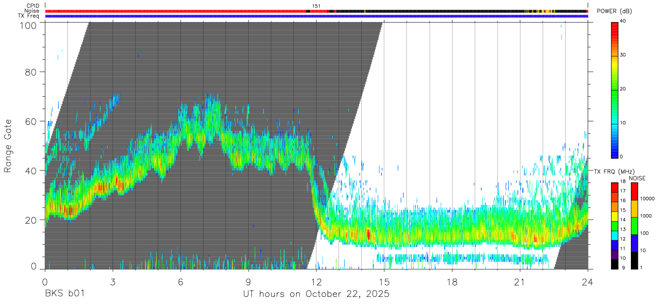This screenshot has width=661, height=305.
Task: Click the 13 label on the TX FRQ legend
Action: 623,229
